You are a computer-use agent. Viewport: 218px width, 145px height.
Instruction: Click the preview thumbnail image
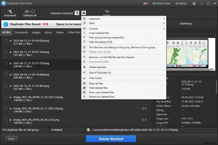(190, 54)
